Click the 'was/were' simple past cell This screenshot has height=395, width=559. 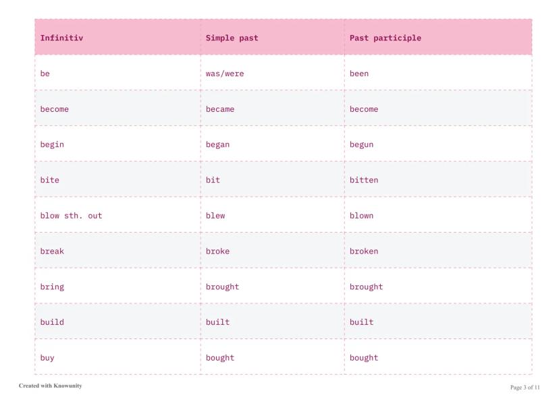(225, 73)
